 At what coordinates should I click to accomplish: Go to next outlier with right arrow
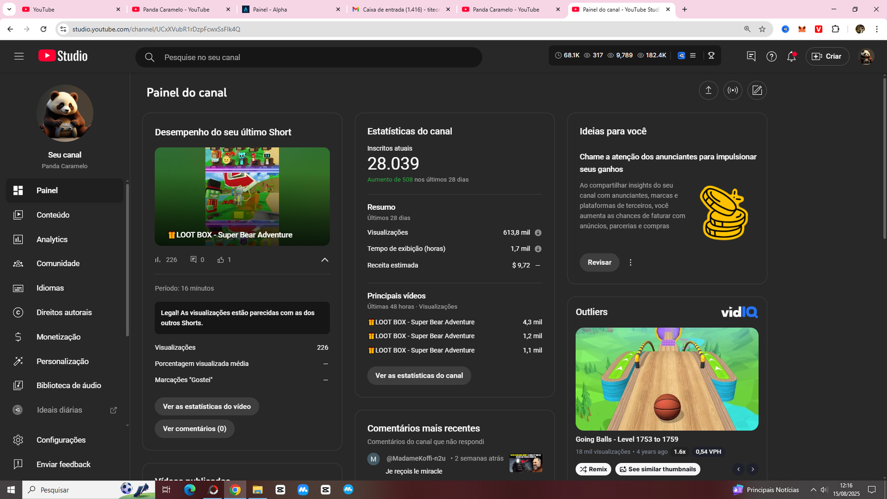coord(753,469)
